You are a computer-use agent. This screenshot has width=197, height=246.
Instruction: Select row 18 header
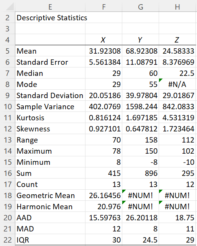(x=8, y=195)
